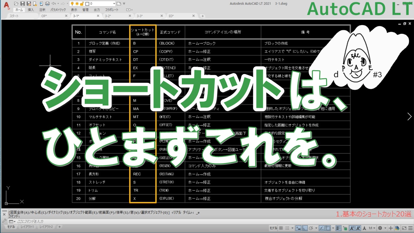Save the current drawing
The height and width of the screenshot is (233, 414).
coord(23,3)
